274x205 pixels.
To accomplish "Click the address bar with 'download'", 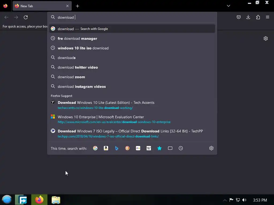I will tap(132, 17).
